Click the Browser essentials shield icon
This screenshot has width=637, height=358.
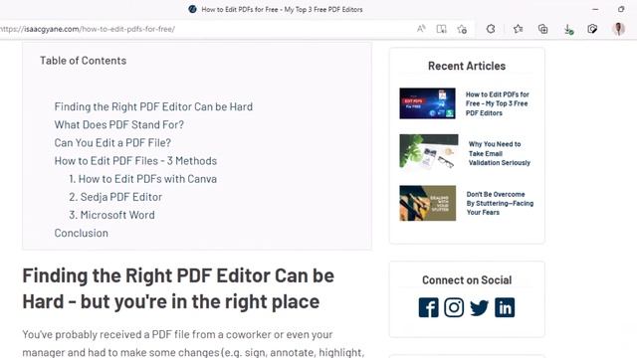(x=592, y=29)
